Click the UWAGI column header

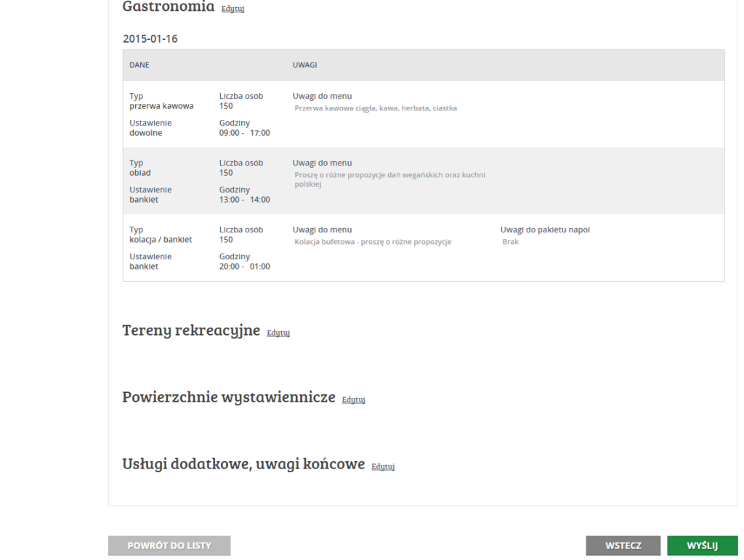pyautogui.click(x=304, y=65)
